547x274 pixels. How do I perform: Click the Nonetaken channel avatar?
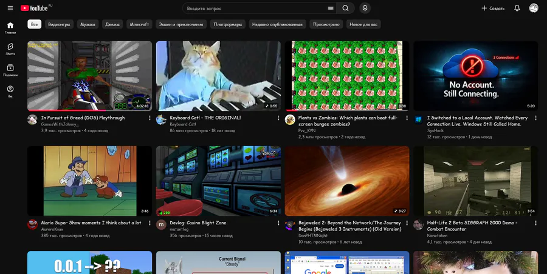click(x=418, y=224)
